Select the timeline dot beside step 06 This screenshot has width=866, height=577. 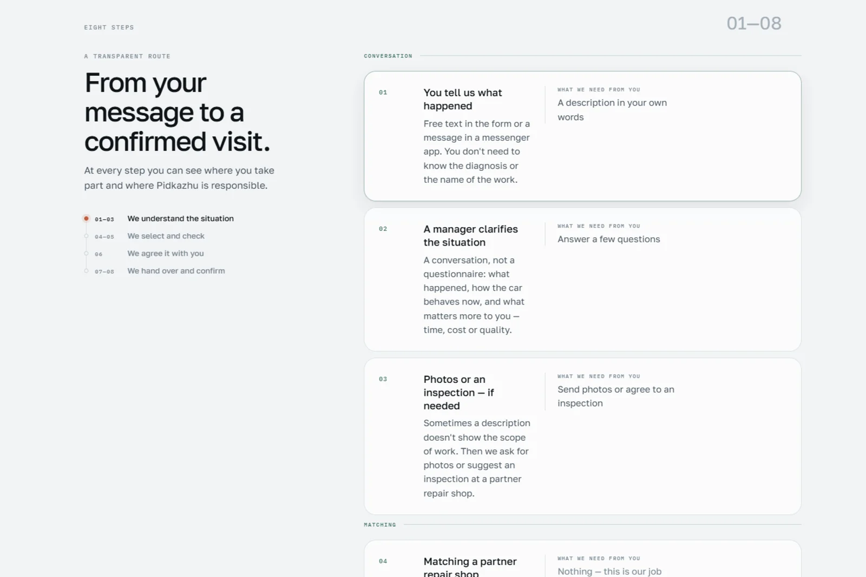pos(86,254)
